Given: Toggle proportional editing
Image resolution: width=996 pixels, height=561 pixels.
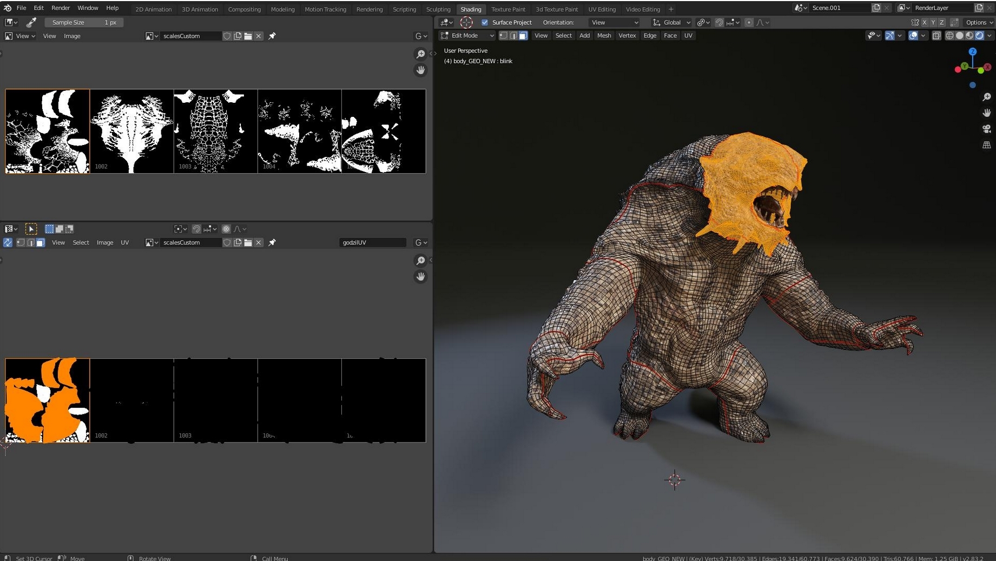Looking at the screenshot, I should (749, 22).
